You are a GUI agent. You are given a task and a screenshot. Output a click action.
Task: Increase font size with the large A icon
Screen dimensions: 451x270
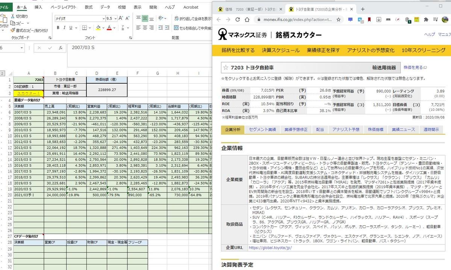click(121, 18)
